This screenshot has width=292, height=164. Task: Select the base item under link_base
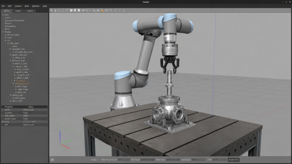pyautogui.click(x=15, y=46)
